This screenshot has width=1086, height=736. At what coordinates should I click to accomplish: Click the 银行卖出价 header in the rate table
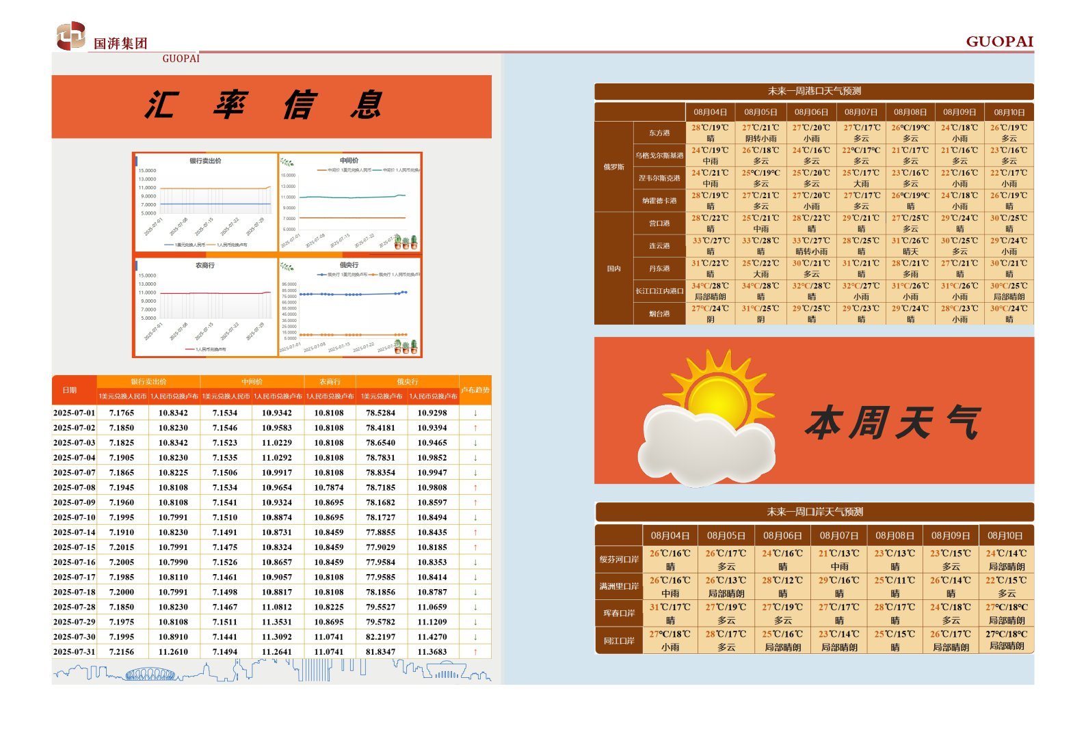[148, 381]
